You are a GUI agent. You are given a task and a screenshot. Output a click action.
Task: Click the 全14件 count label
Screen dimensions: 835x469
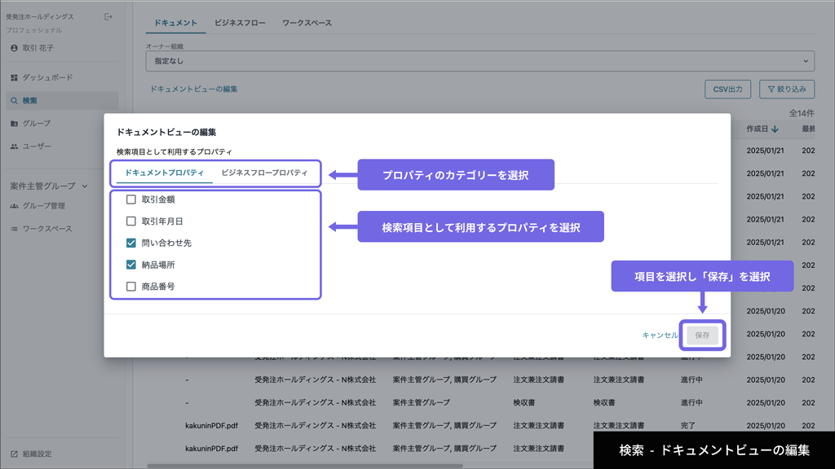802,113
